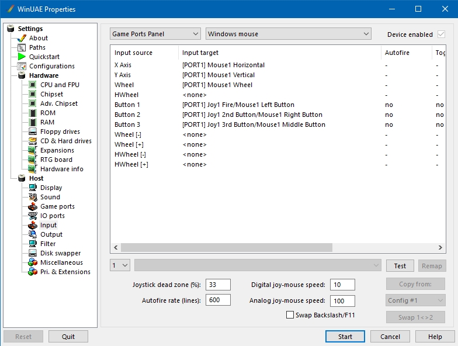Click the Expansions card icon
The width and height of the screenshot is (458, 346).
(x=32, y=151)
